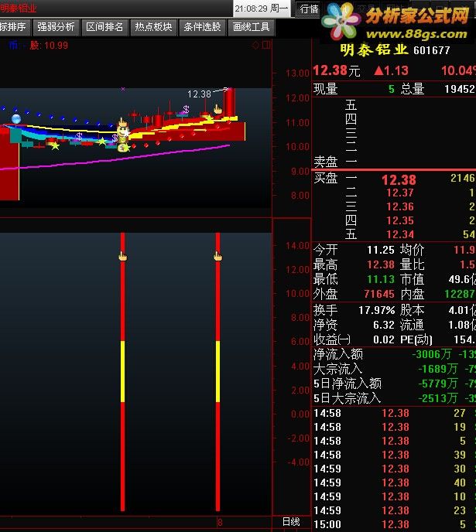476x532 pixels.
Task: Click the 卖盘 sell orders label
Action: click(x=325, y=162)
